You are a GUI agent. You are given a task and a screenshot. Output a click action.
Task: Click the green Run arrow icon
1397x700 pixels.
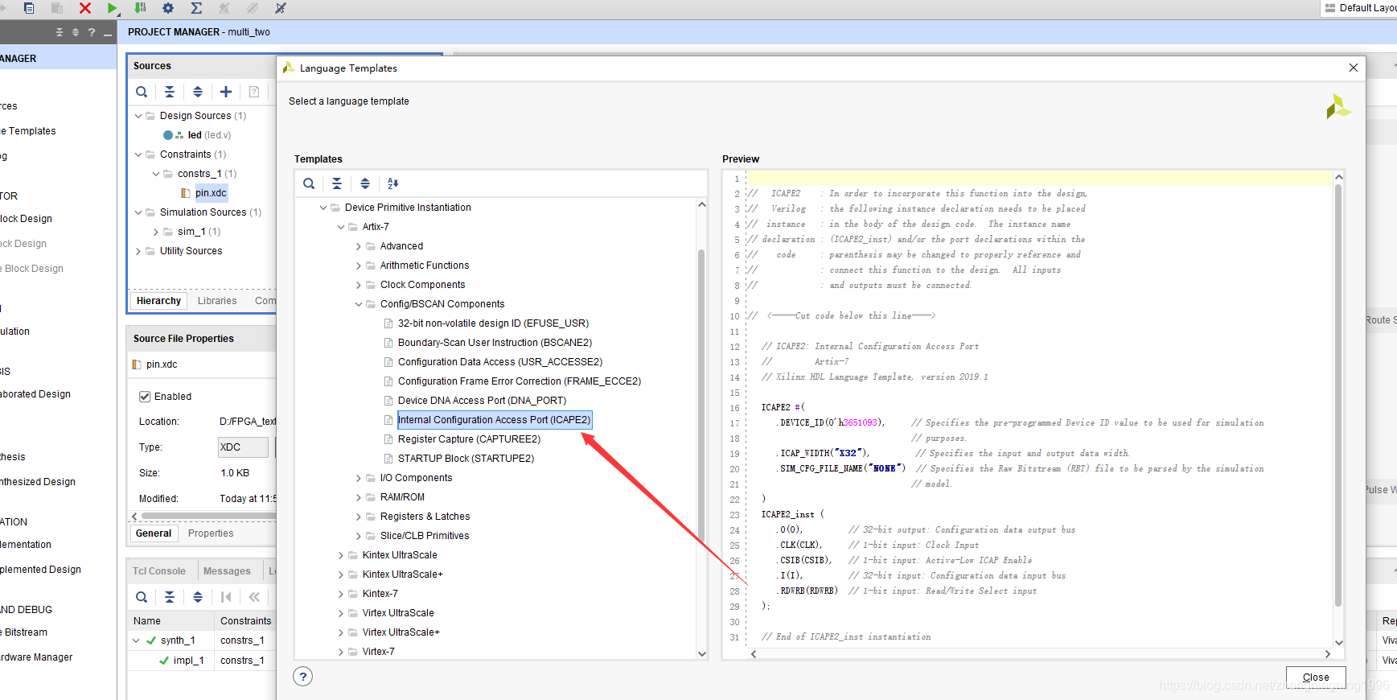(x=113, y=8)
